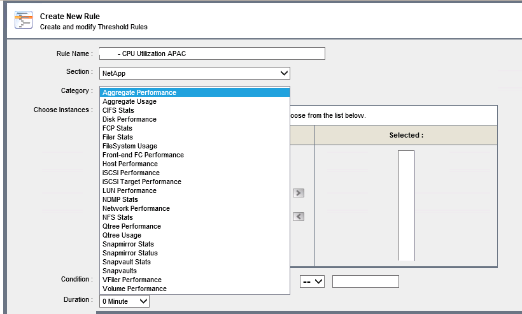Pick Snapmirror Status option
The image size is (522, 314).
tap(195, 253)
